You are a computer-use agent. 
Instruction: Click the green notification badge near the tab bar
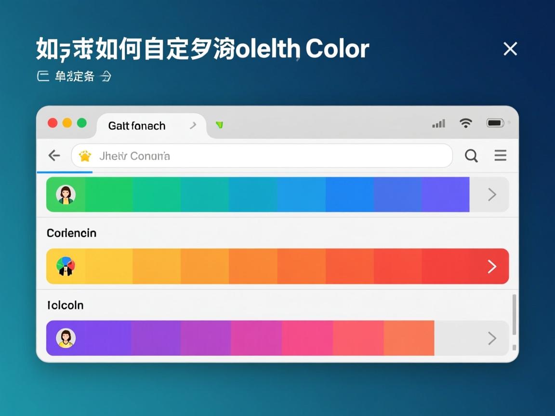point(220,124)
